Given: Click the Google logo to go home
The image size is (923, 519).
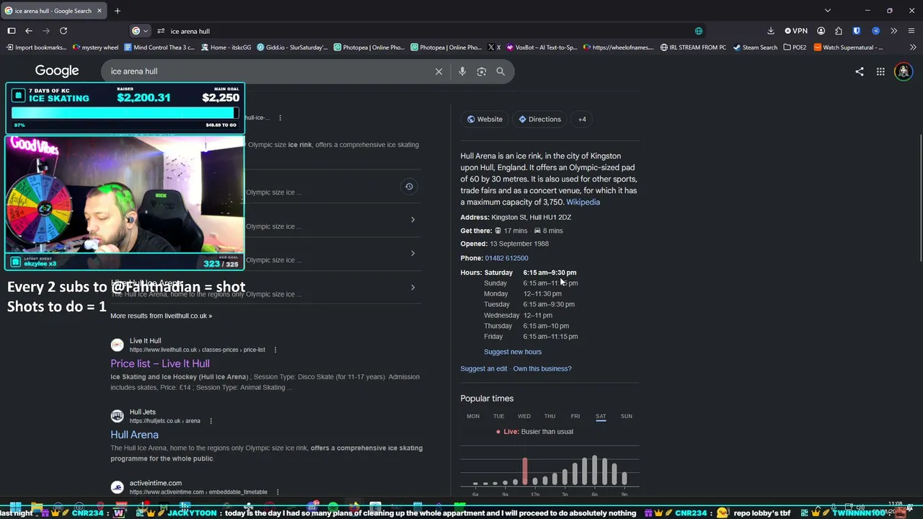Looking at the screenshot, I should coord(57,71).
